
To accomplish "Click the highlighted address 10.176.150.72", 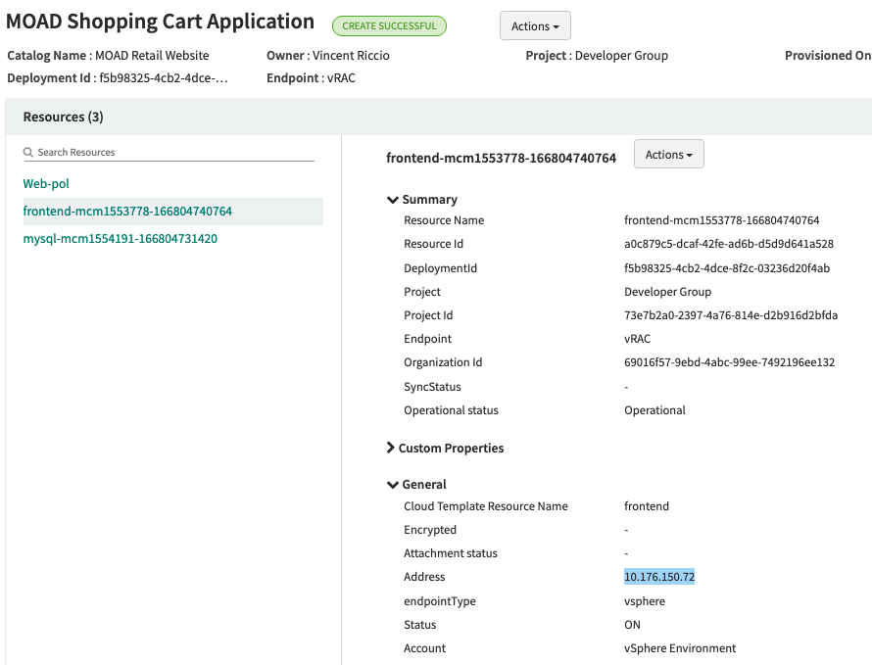I will (659, 578).
